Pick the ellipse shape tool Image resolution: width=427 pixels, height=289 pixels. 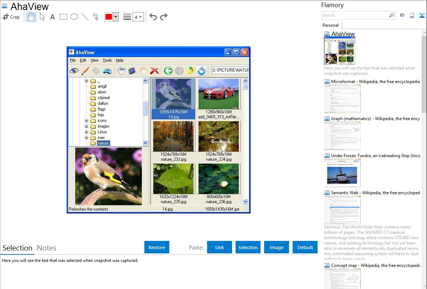(x=74, y=17)
